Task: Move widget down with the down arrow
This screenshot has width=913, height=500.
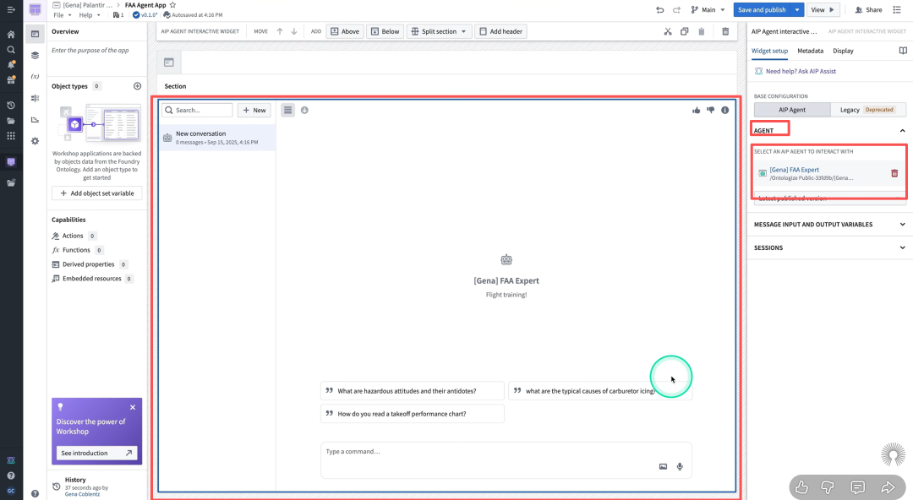Action: (x=294, y=31)
